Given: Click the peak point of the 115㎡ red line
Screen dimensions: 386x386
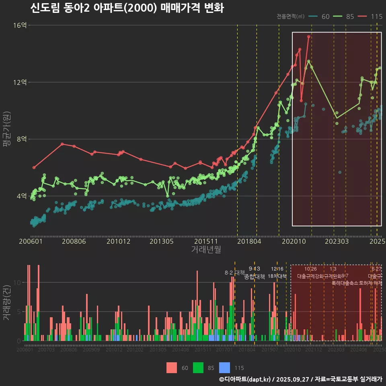Looking at the screenshot, I should point(309,37).
